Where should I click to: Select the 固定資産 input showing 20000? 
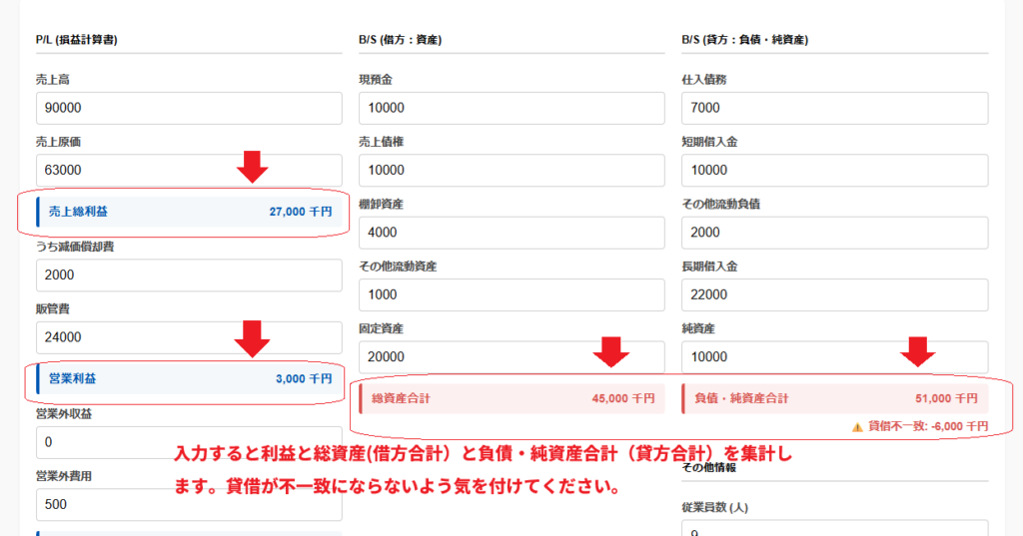[x=511, y=356]
